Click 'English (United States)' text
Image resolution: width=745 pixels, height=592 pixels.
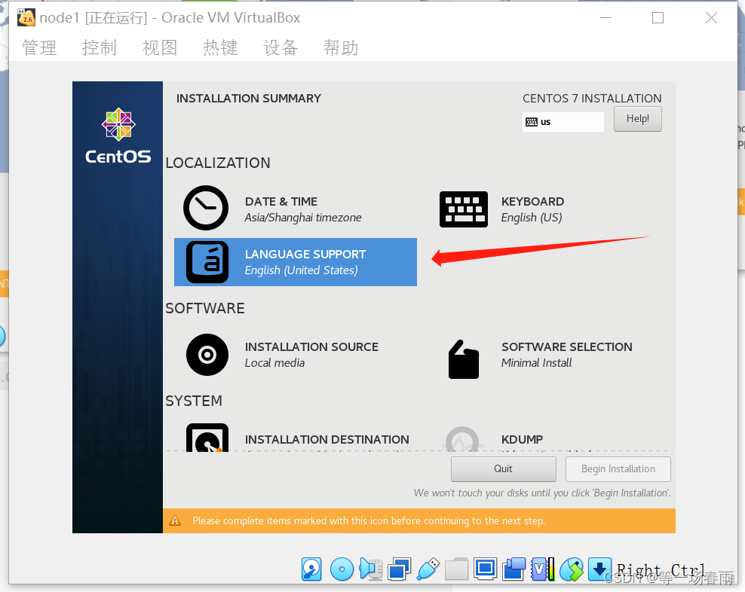pos(301,270)
